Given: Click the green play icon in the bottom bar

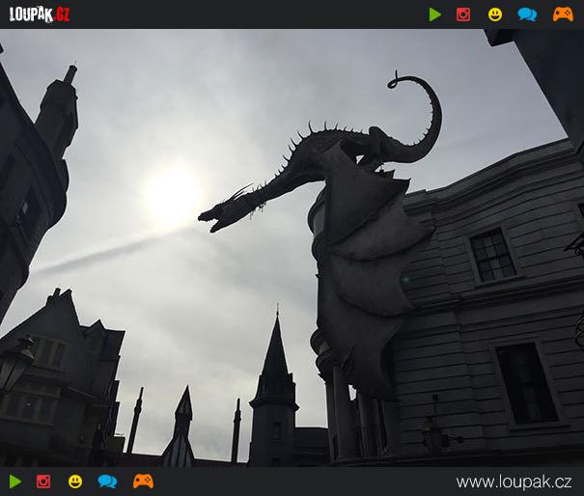Looking at the screenshot, I should [15, 482].
